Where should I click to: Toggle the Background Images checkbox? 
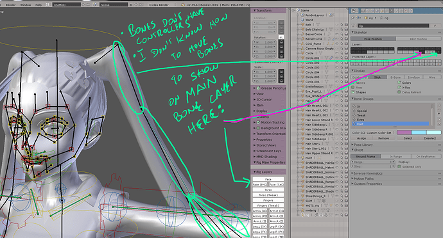(x=258, y=128)
